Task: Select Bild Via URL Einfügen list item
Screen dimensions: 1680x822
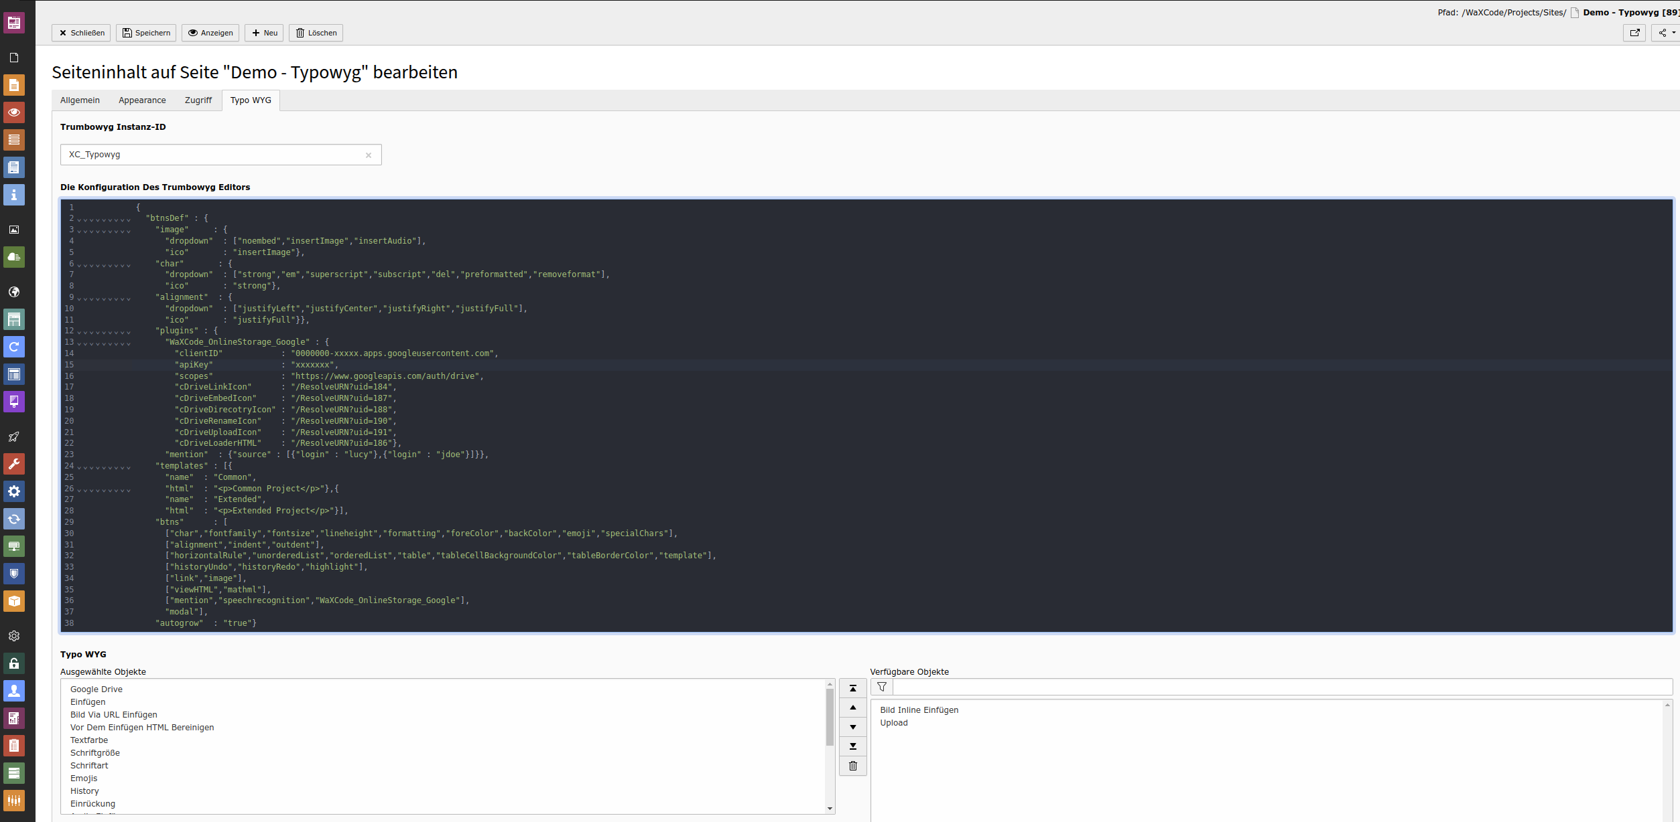Action: coord(114,715)
